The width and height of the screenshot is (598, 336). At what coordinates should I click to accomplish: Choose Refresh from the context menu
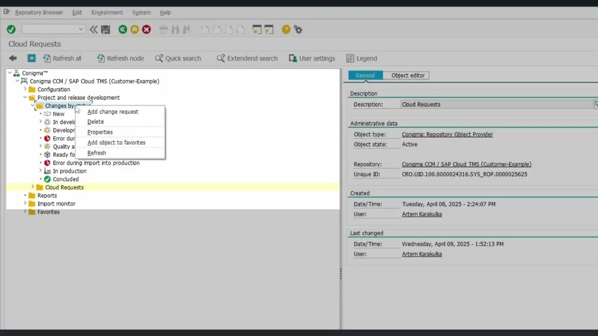tap(120, 153)
